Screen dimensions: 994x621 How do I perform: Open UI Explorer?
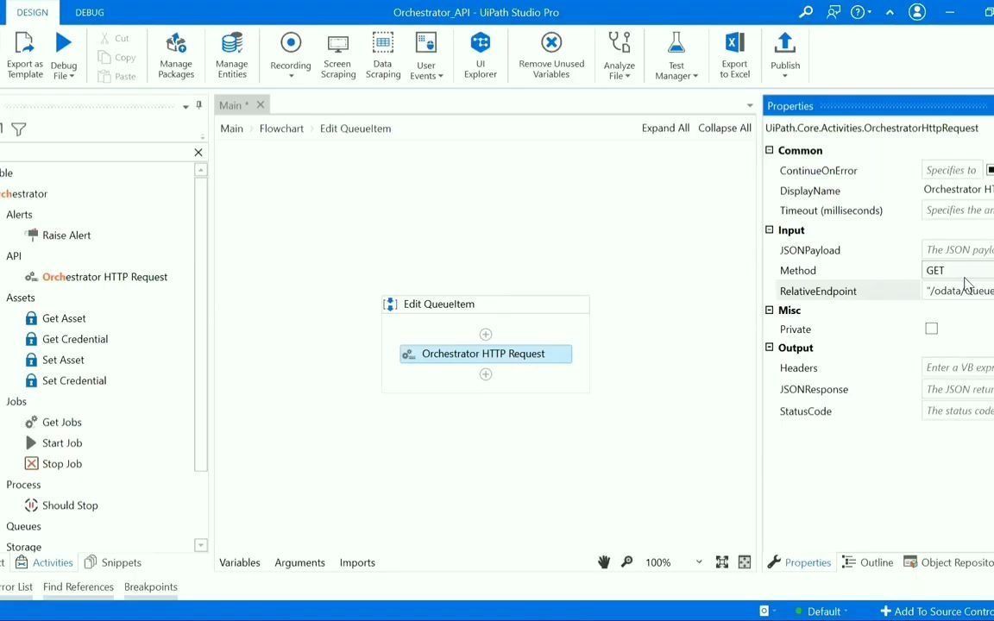[481, 56]
